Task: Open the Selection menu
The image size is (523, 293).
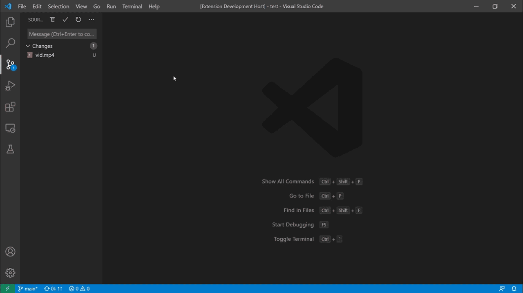Action: (x=58, y=7)
